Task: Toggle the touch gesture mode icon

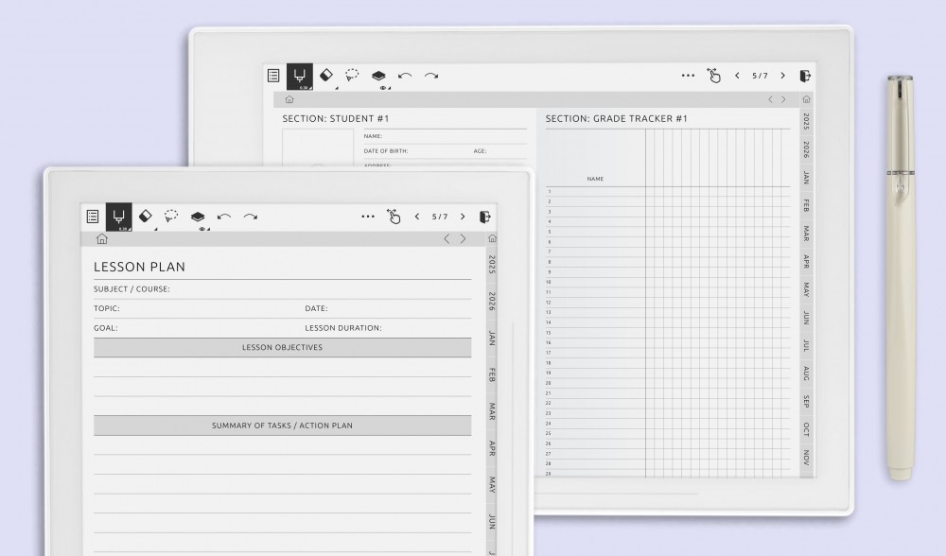Action: pos(395,217)
